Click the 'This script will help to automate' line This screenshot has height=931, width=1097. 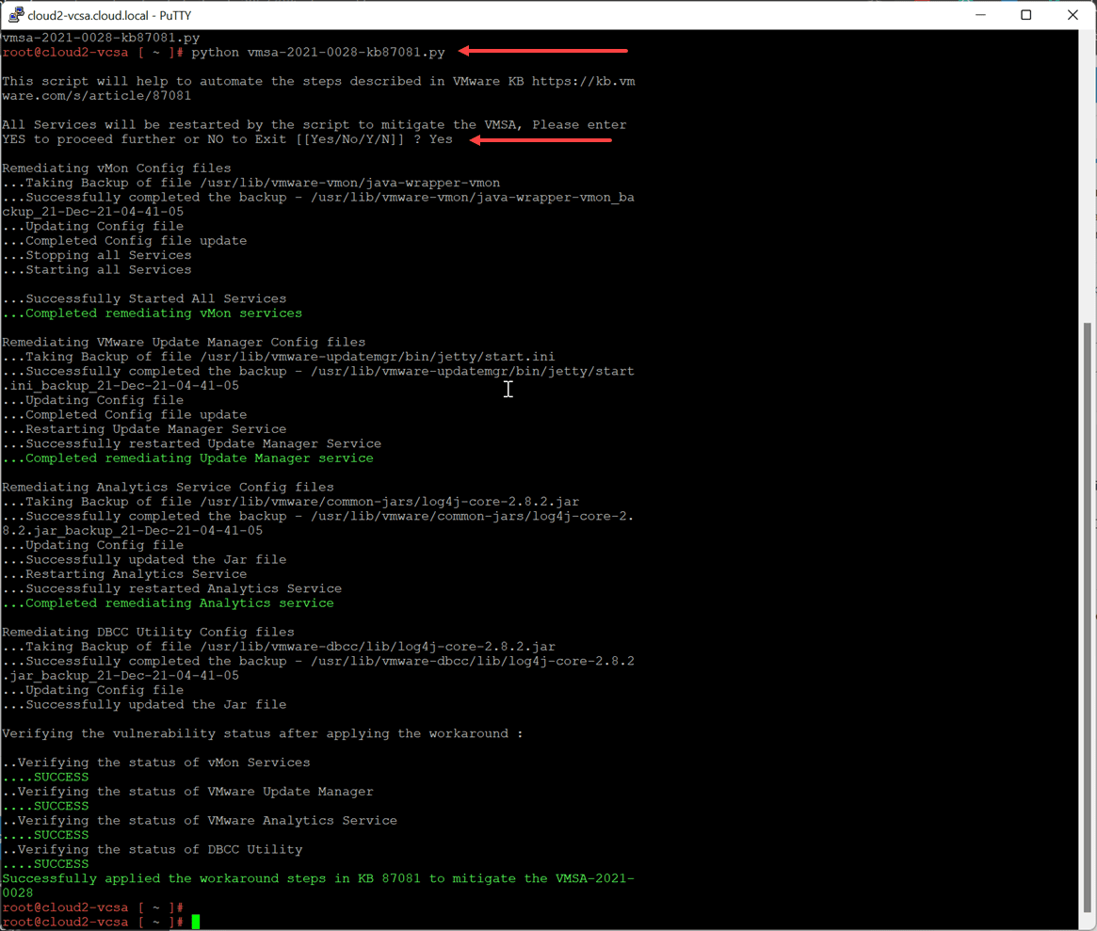pyautogui.click(x=318, y=88)
